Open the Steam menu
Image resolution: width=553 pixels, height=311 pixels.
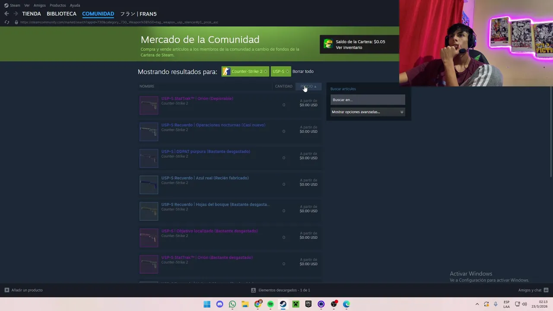(12, 5)
